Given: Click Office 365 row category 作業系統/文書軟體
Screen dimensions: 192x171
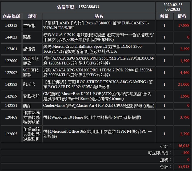Looking at the screenshot, I should point(31,134).
